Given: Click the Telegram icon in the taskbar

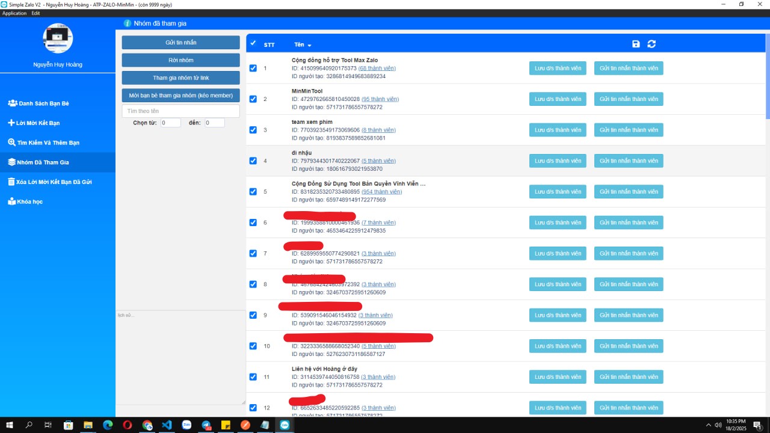Looking at the screenshot, I should pyautogui.click(x=206, y=425).
